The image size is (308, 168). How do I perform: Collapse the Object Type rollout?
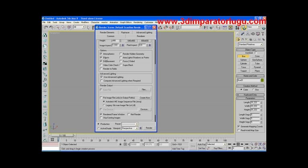pos(250,50)
